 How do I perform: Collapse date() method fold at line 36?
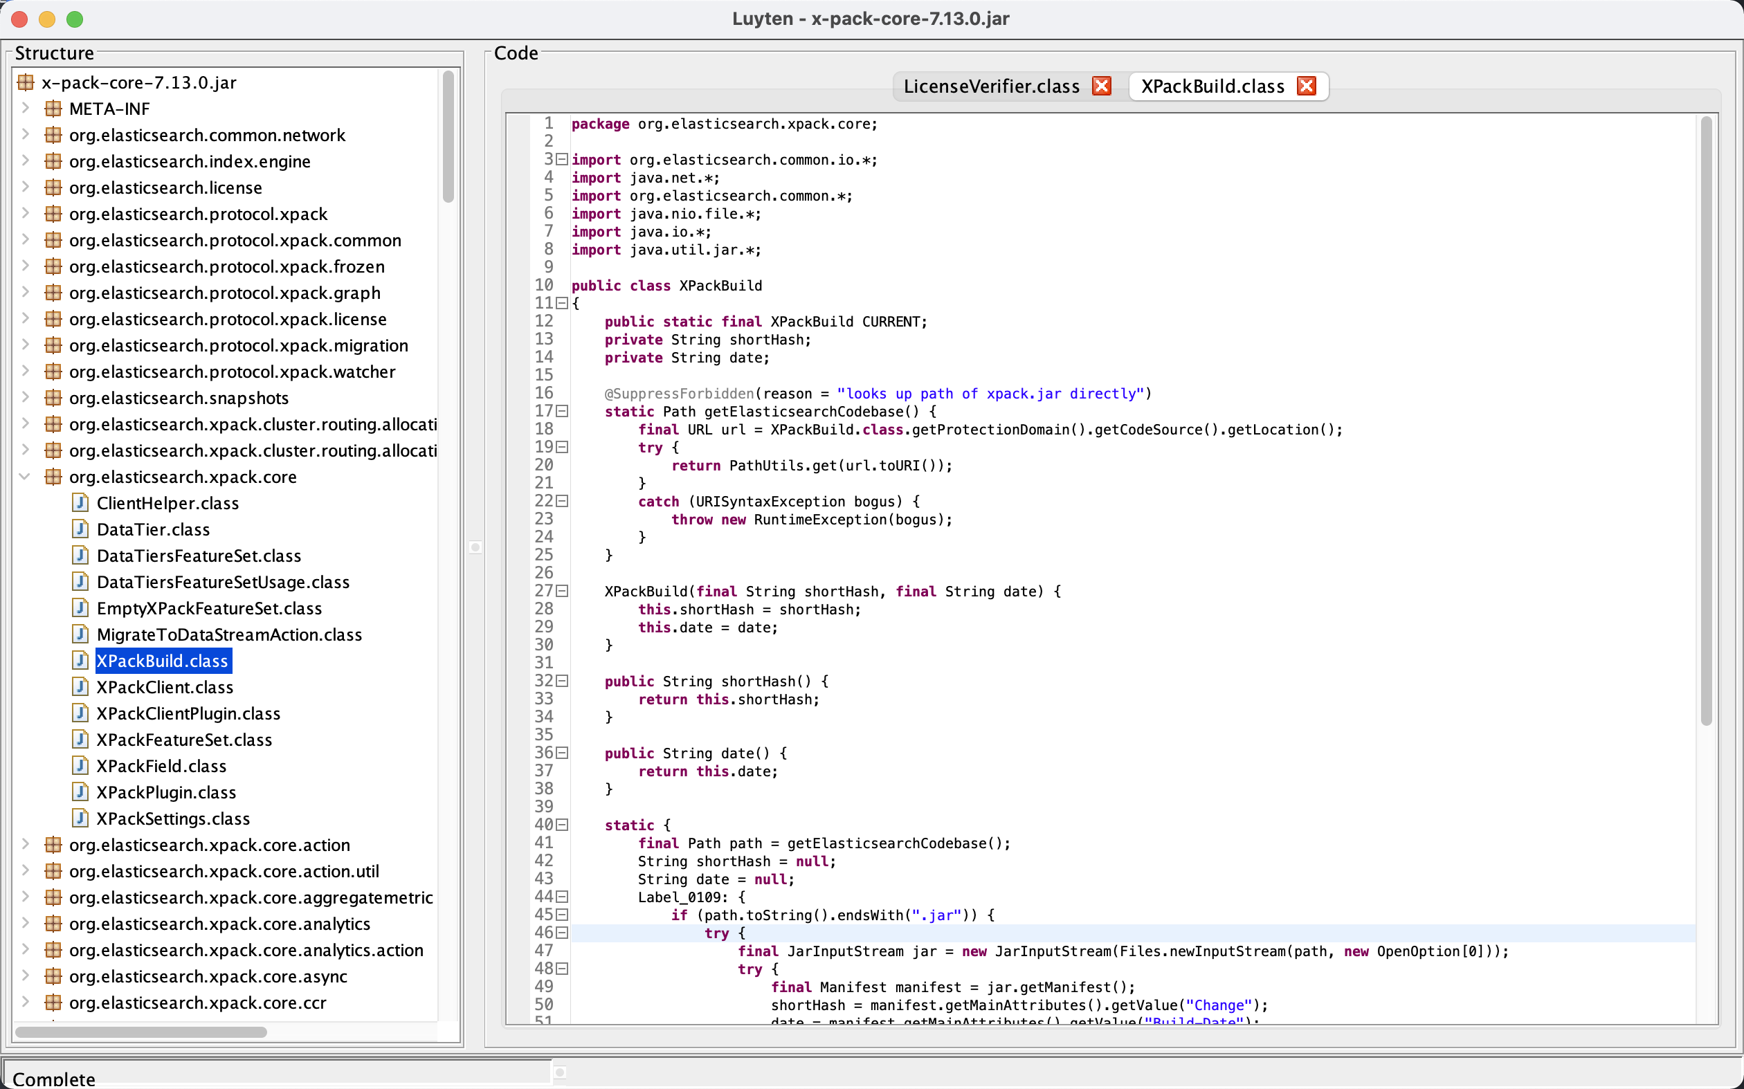tap(562, 753)
